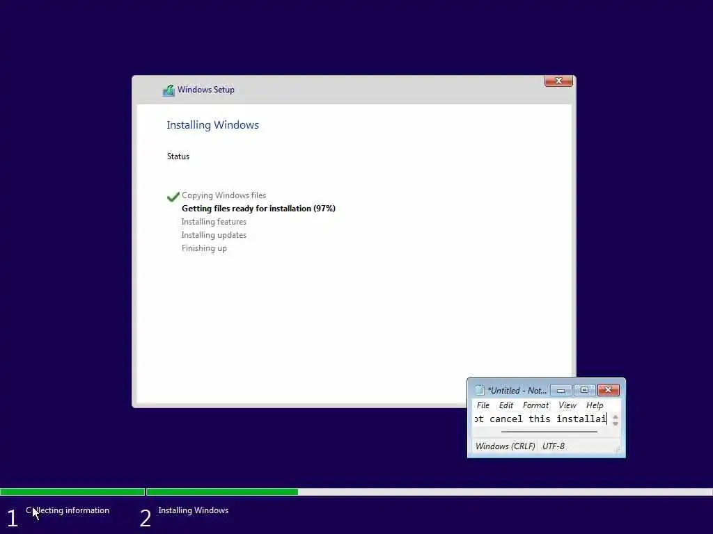Screen dimensions: 713x534
Task: Click the Copying Windows files status line
Action: [x=224, y=195]
